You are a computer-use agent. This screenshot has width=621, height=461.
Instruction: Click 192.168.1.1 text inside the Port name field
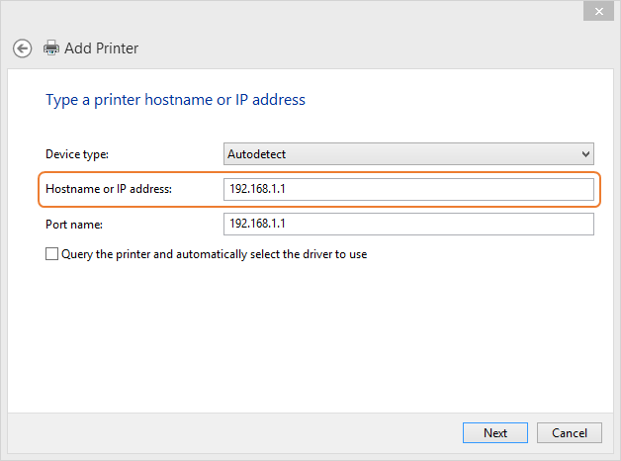257,224
